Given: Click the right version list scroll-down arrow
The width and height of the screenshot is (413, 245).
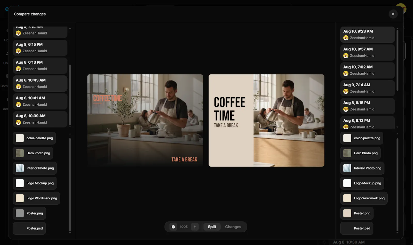Looking at the screenshot, I should [x=397, y=127].
